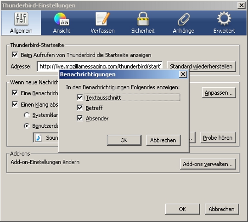The height and width of the screenshot is (222, 248).
Task: Uncheck the Textausschnitt checkbox
Action: [x=80, y=97]
